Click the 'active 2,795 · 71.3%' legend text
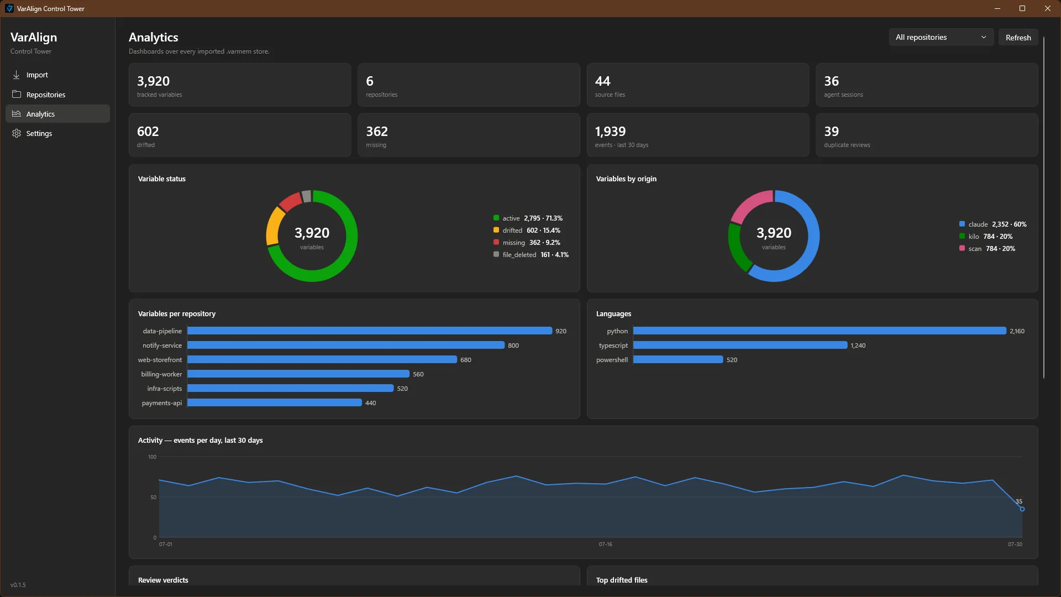This screenshot has height=597, width=1061. click(x=533, y=218)
